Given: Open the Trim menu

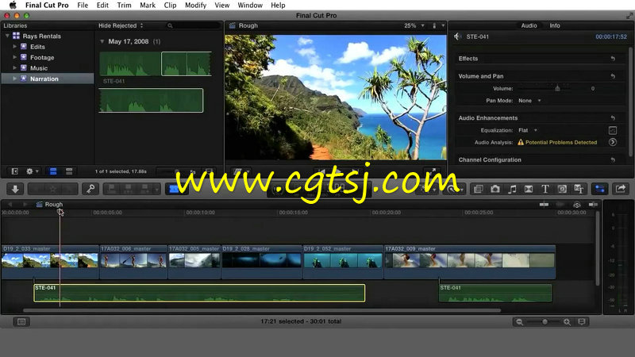Looking at the screenshot, I should pos(124,5).
